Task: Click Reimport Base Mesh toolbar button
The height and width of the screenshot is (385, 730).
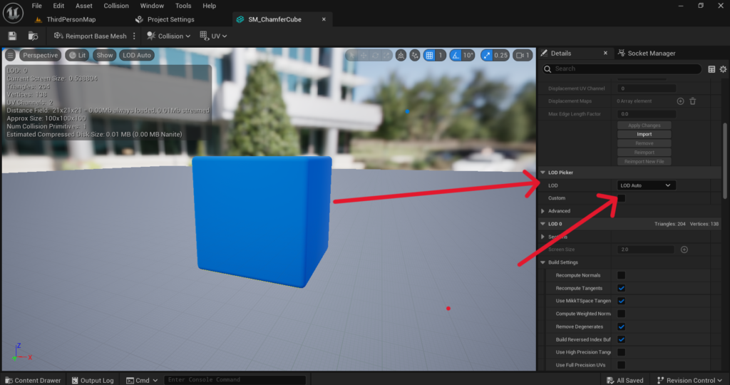Action: [91, 36]
